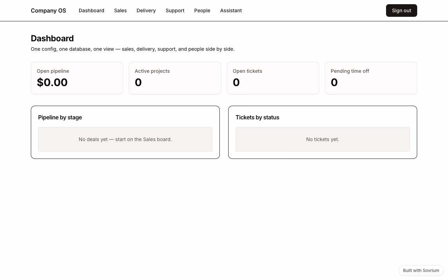Click the Tickets by status heading
448x280 pixels.
tap(257, 118)
